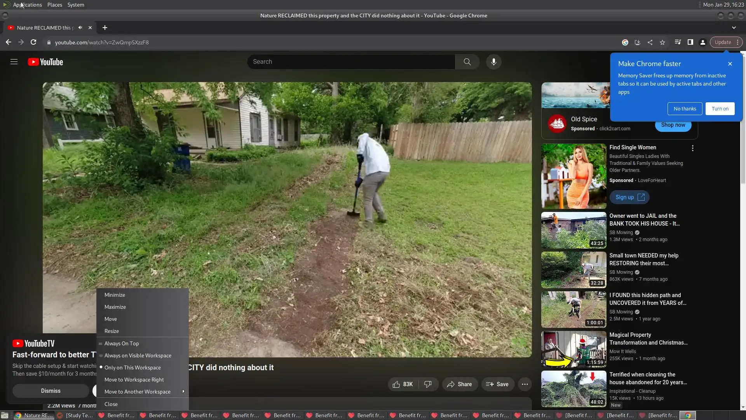Click the voice search microphone icon
Image resolution: width=746 pixels, height=420 pixels.
[493, 62]
